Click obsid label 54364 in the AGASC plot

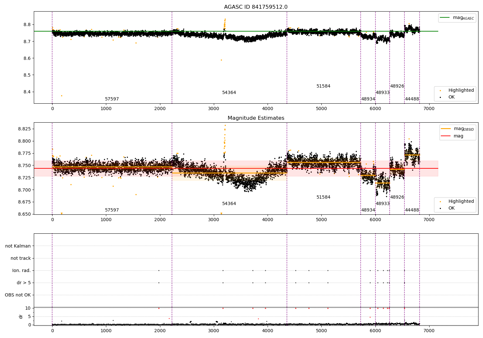[229, 93]
